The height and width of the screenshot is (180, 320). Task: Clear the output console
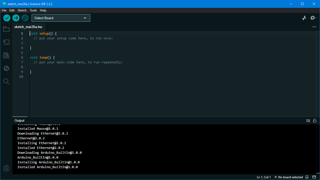[x=308, y=121]
